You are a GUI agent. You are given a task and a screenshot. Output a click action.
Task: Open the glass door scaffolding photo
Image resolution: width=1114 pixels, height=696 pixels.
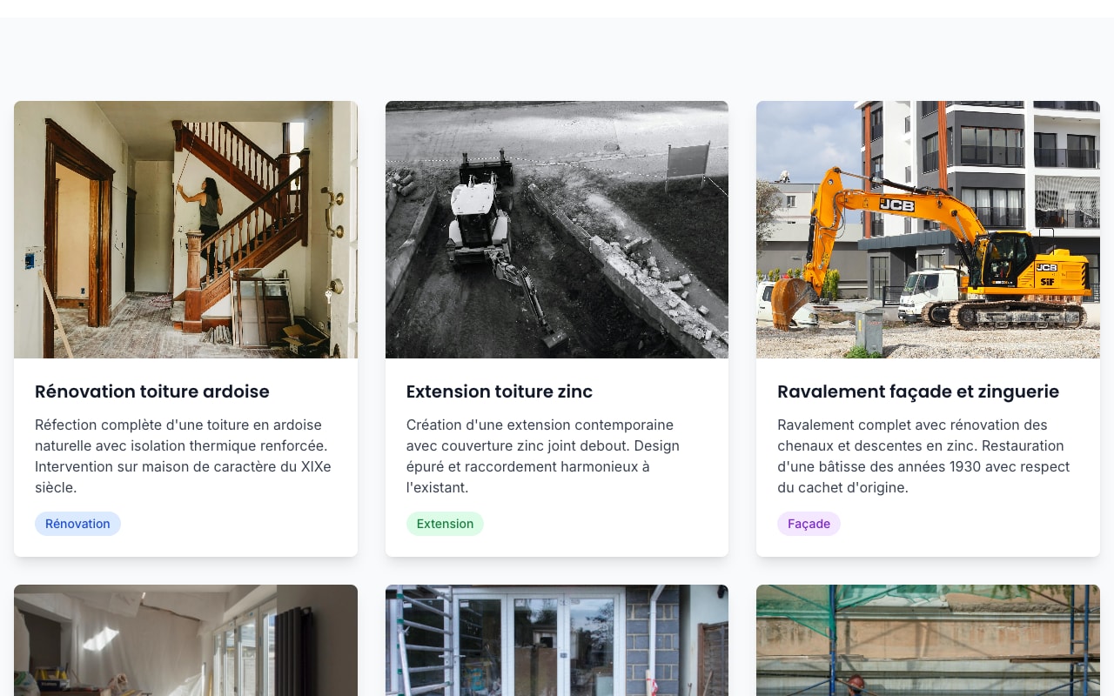click(x=557, y=640)
